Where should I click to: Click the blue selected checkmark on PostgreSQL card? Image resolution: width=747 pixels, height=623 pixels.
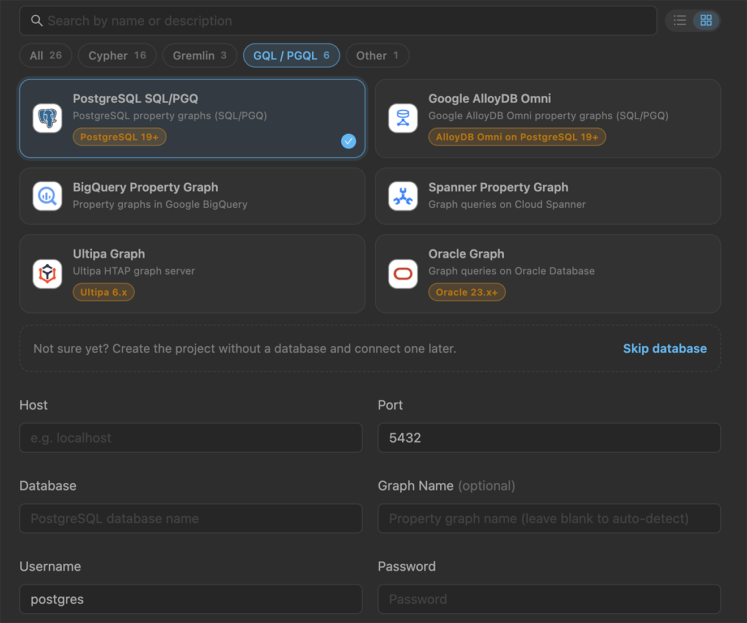click(349, 141)
